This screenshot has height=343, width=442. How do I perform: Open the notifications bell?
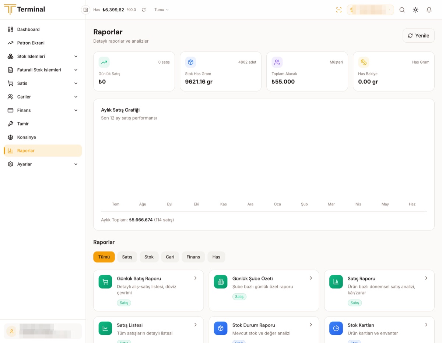[429, 10]
